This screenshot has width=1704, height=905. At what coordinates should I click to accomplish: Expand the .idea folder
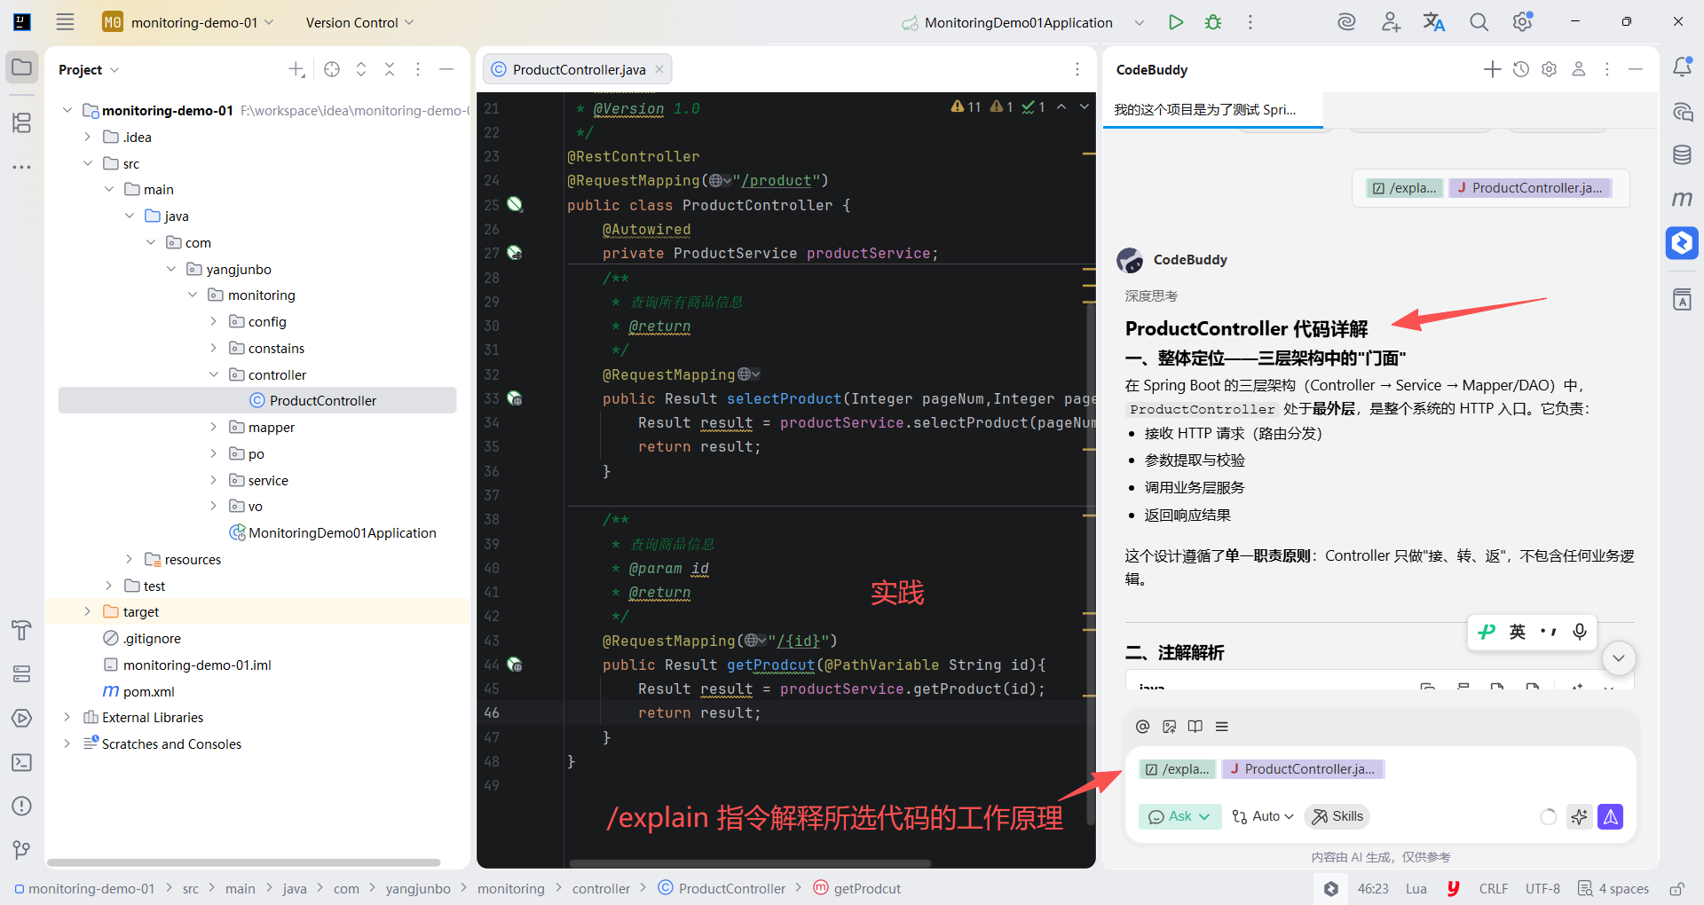(x=87, y=137)
